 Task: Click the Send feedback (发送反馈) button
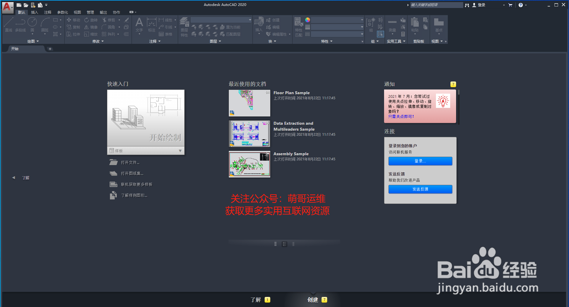point(420,189)
